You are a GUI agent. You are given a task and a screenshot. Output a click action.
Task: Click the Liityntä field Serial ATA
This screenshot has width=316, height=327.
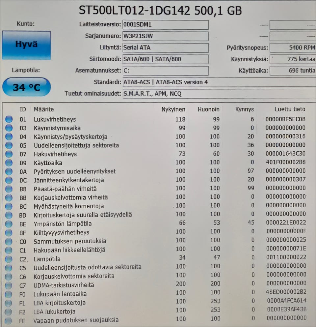pyautogui.click(x=166, y=48)
